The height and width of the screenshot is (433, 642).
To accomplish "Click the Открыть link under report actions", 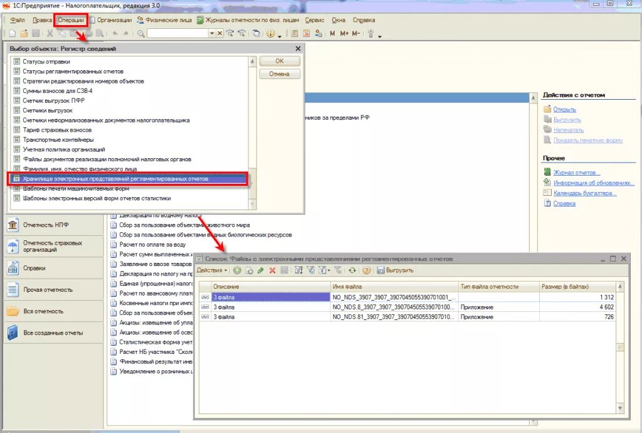I will pyautogui.click(x=564, y=109).
